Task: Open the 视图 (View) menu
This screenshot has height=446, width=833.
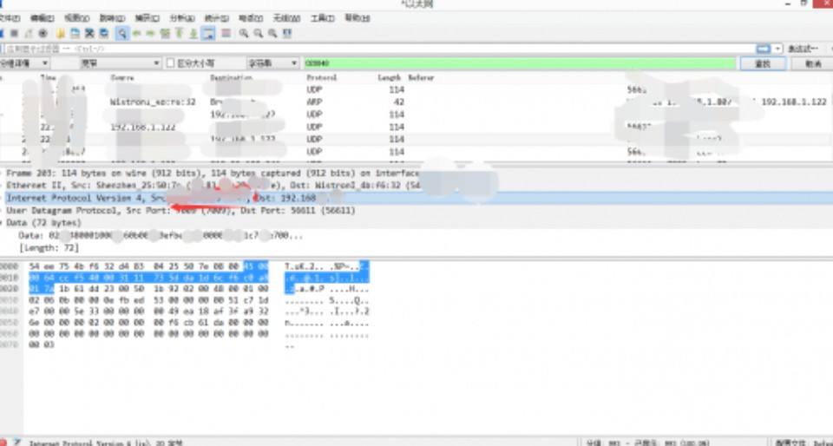Action: tap(76, 18)
